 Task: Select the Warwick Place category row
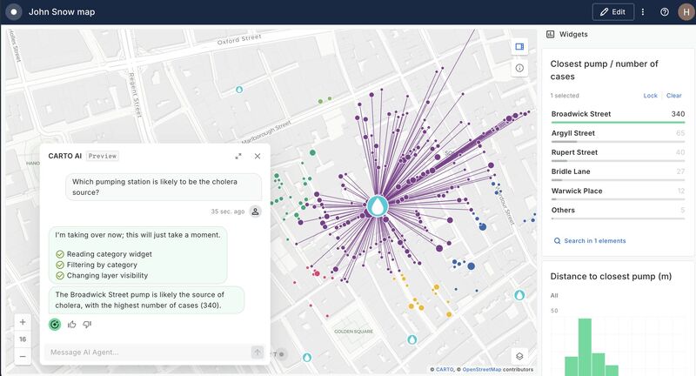point(618,192)
